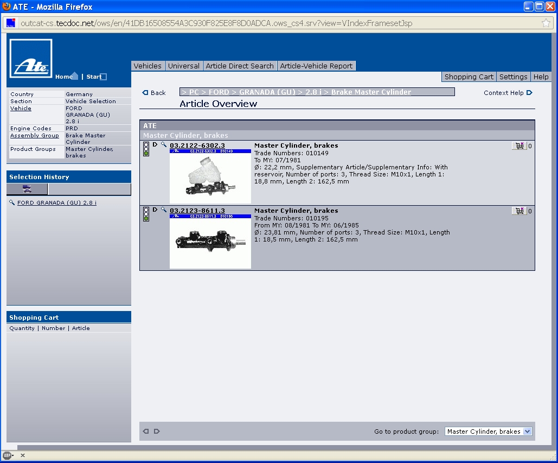Go to next page arrow at bottom
Screen dimensions: 558x463
tap(157, 432)
